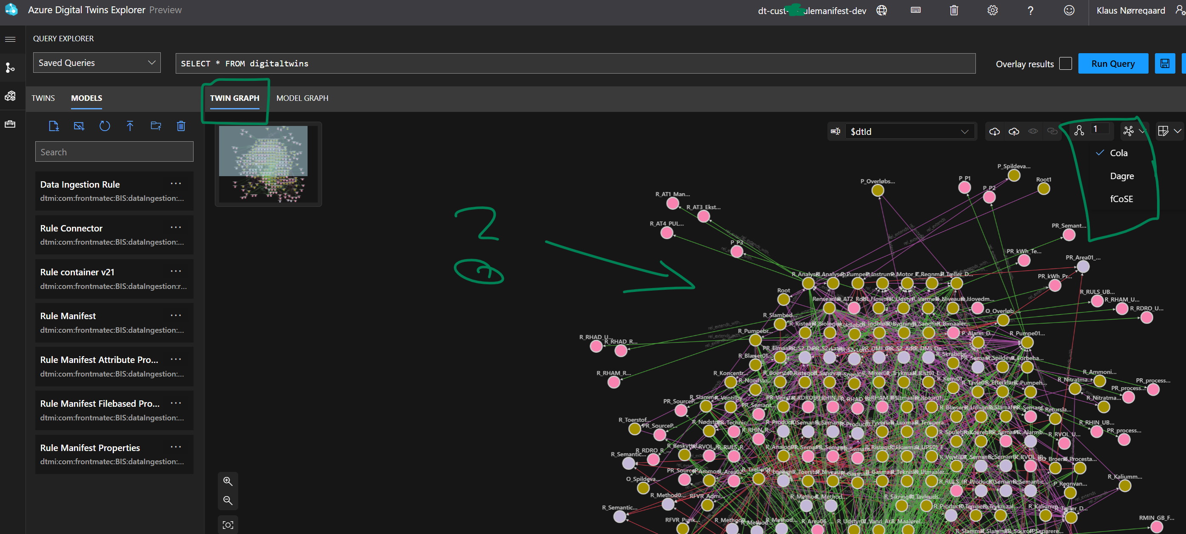Select the Rule Manifest Filebased Pro... model
Image resolution: width=1186 pixels, height=534 pixels.
click(x=114, y=410)
